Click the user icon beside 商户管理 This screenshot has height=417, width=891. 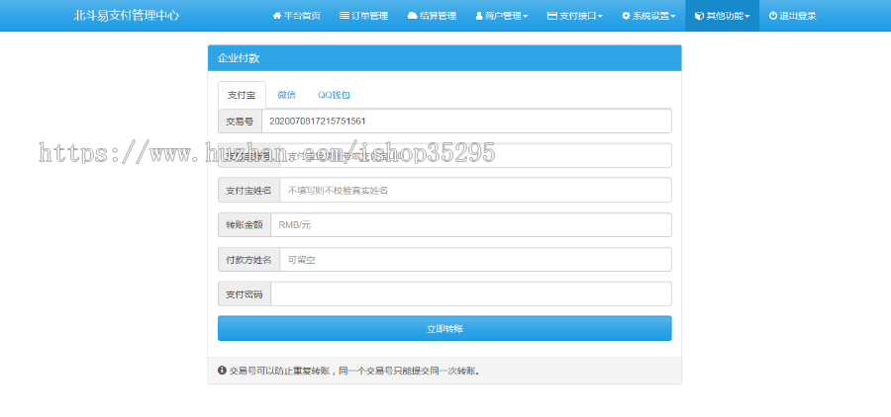coord(479,16)
